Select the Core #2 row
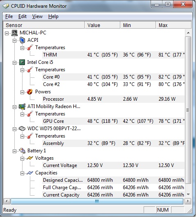The image size is (196, 217). 113,84
